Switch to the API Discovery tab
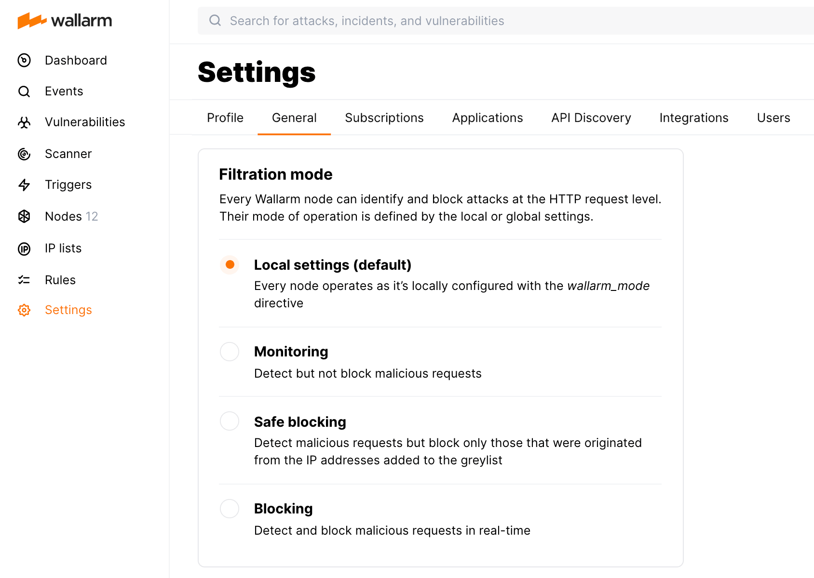 pos(591,118)
